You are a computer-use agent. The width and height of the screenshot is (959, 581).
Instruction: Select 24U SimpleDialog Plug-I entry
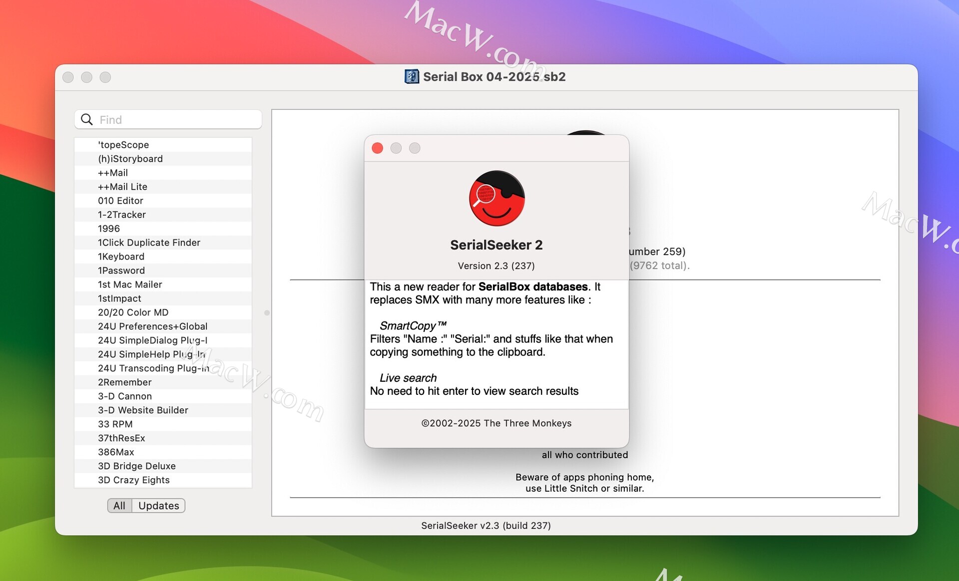(163, 340)
